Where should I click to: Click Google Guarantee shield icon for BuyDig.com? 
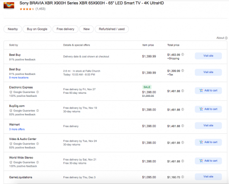[11, 110]
